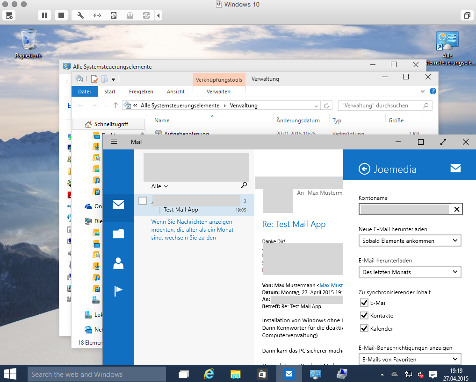Viewport: 476px width, 382px height.
Task: Sort by Typ column header
Action: [337, 120]
